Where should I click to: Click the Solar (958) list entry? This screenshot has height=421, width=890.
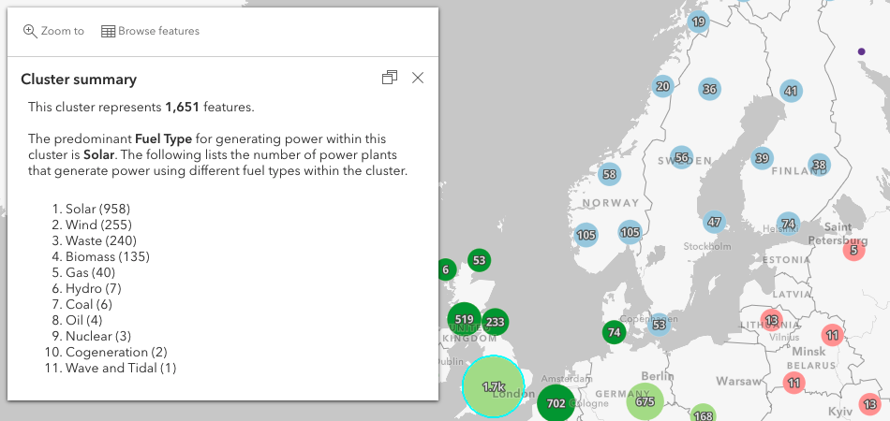[97, 209]
